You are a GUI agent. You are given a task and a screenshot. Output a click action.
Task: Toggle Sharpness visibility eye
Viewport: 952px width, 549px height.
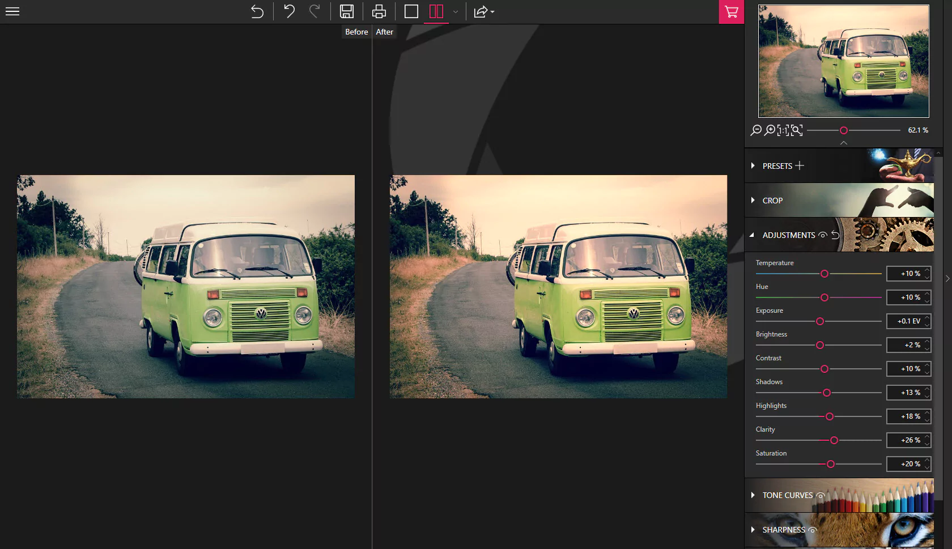(x=813, y=530)
